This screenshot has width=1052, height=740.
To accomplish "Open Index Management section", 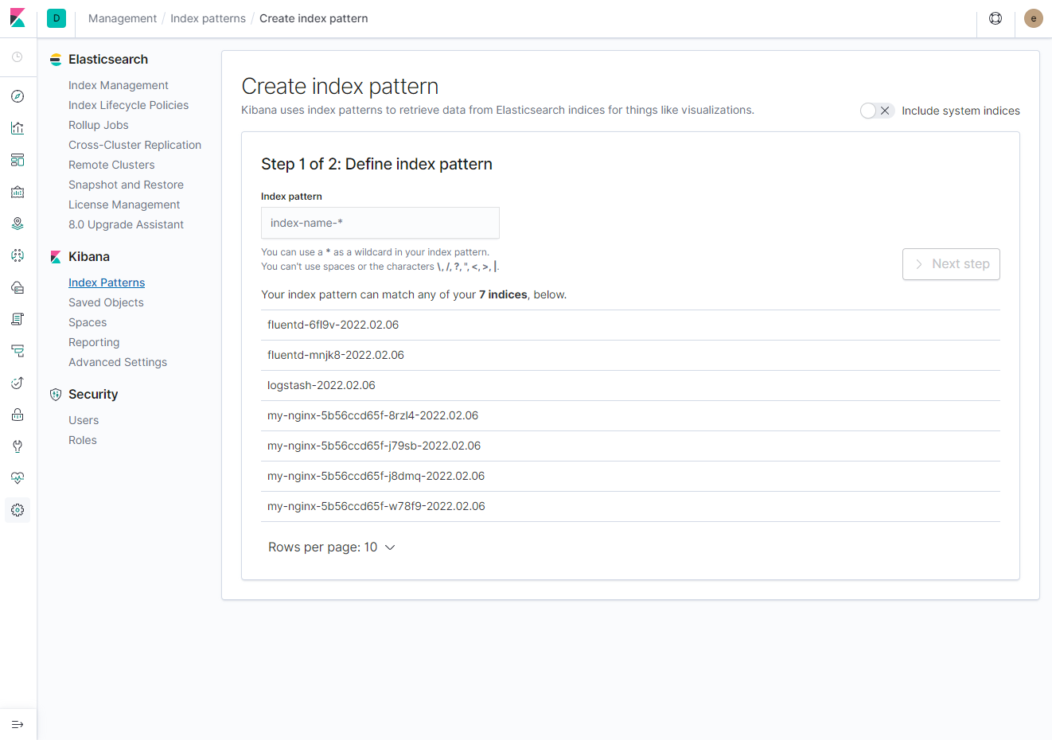I will point(119,85).
